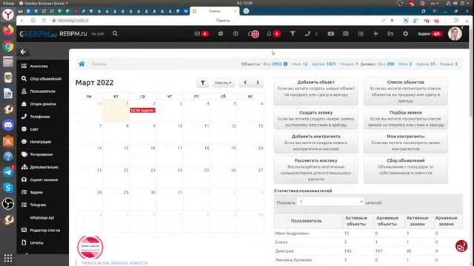
Task: Click the Добавить объект card
Action: coord(316,92)
